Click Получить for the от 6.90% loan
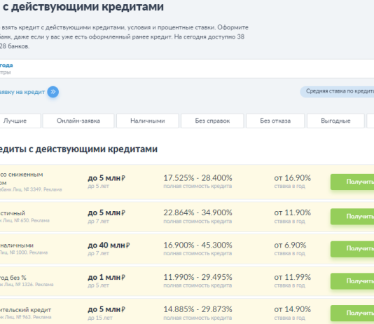 [352, 248]
